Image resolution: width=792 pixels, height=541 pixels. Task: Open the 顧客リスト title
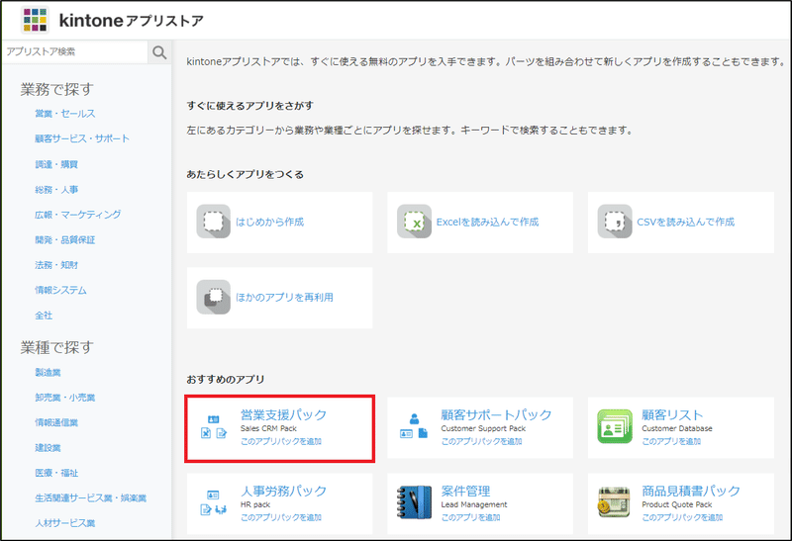[x=672, y=414]
